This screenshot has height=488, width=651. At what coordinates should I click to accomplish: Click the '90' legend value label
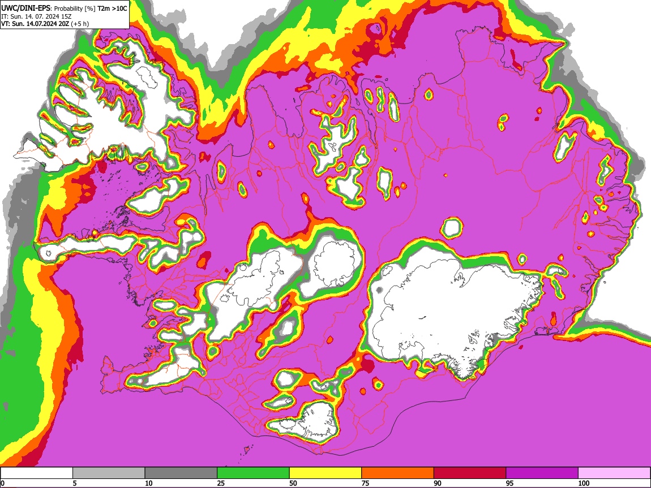click(x=438, y=483)
